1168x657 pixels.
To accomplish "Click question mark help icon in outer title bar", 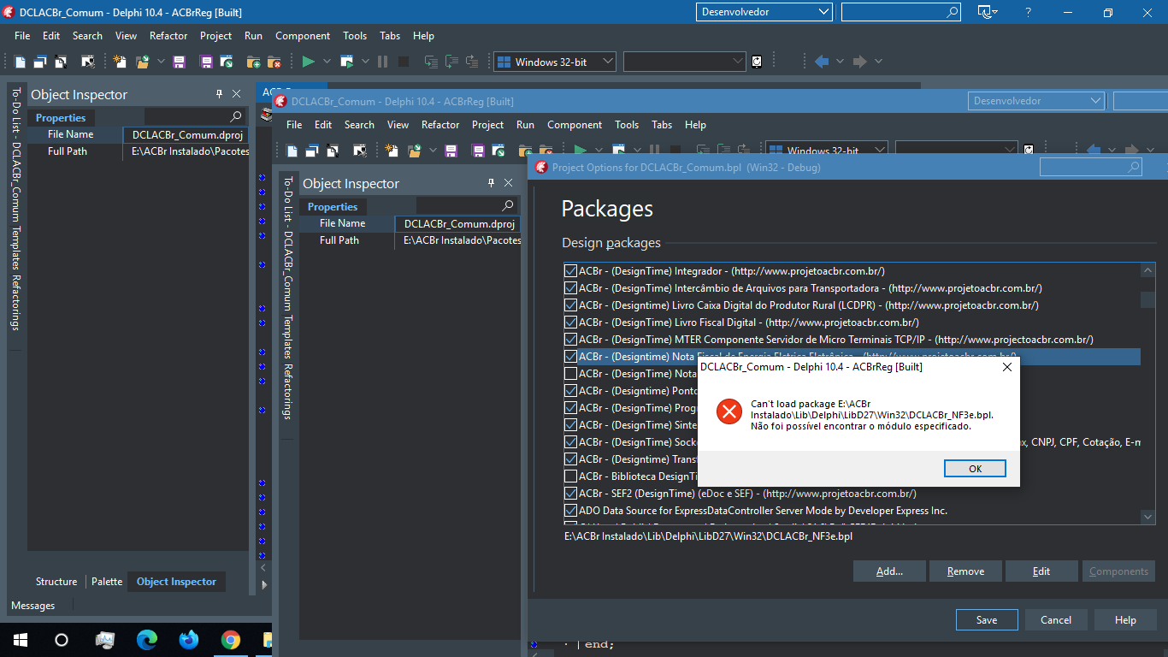I will 1028,12.
